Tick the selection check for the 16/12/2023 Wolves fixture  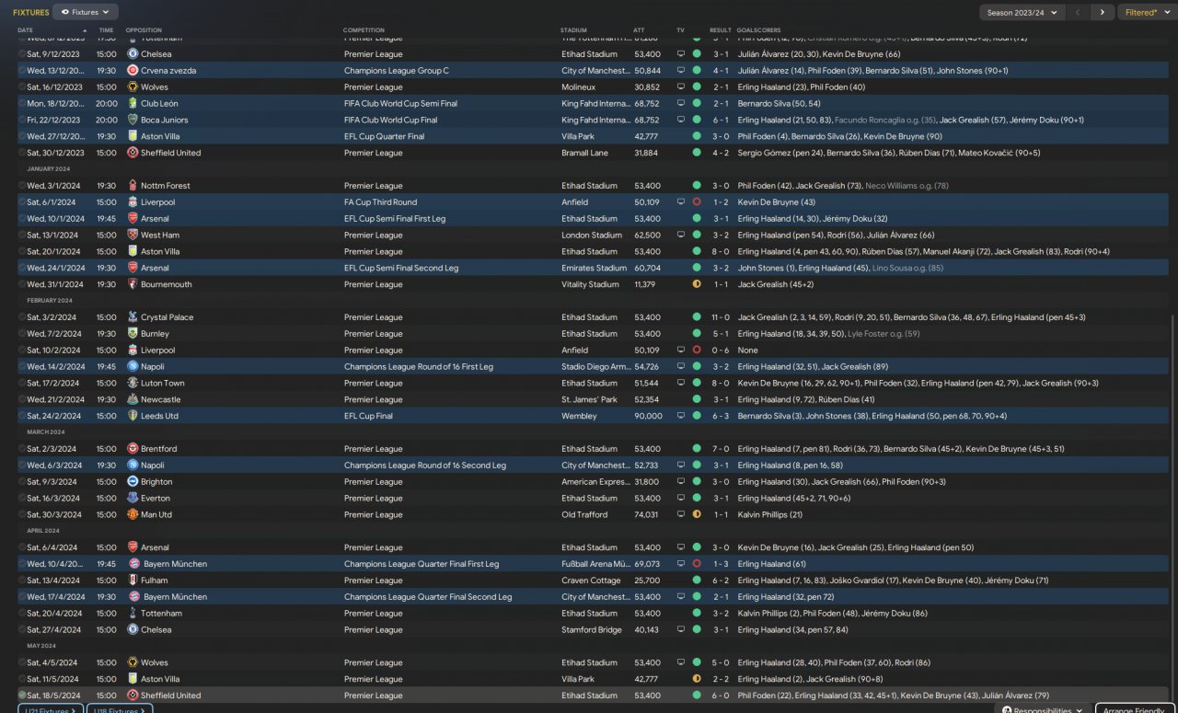point(22,87)
